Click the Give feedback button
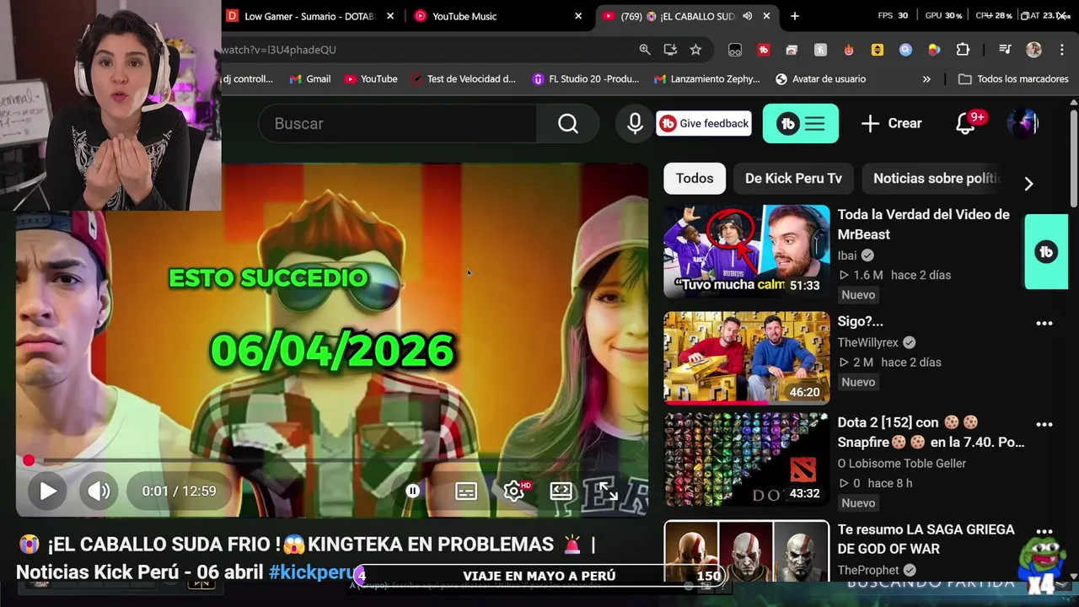This screenshot has width=1079, height=607. 704,124
